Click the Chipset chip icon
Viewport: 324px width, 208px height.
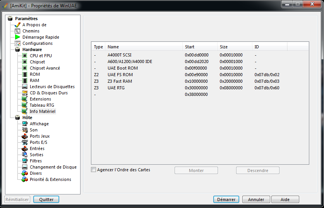pos(25,62)
